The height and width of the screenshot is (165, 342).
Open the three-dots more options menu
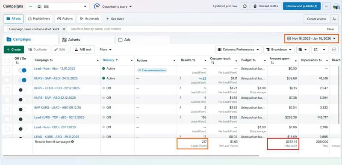tap(326, 6)
